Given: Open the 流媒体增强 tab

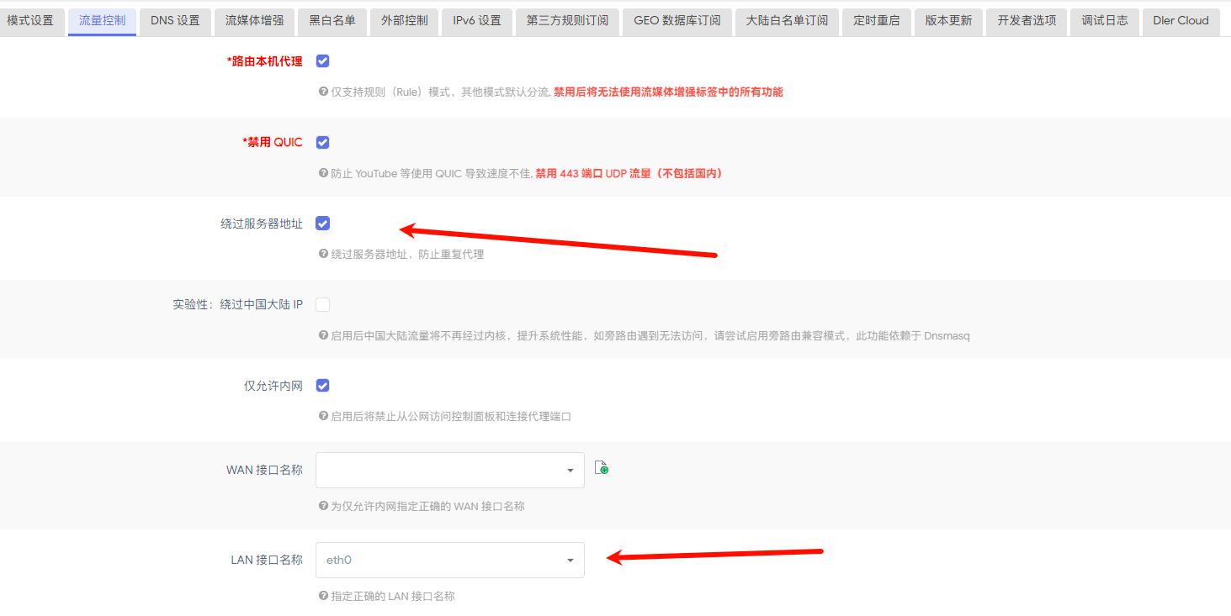Looking at the screenshot, I should 255,21.
